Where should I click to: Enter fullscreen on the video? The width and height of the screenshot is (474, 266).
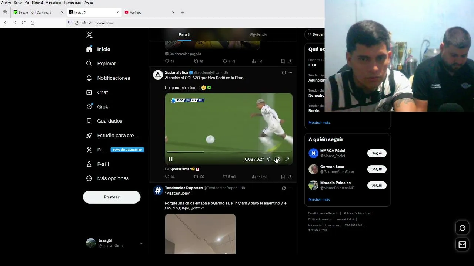pos(287,159)
